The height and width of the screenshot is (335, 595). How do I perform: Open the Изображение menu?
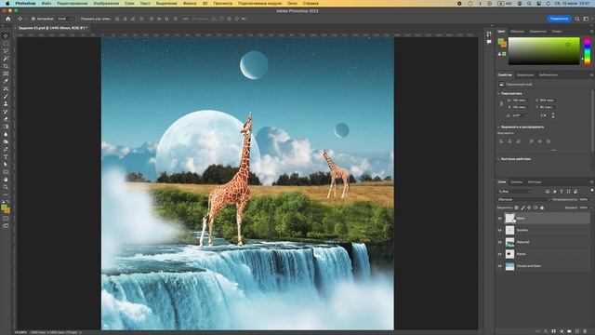tap(106, 3)
